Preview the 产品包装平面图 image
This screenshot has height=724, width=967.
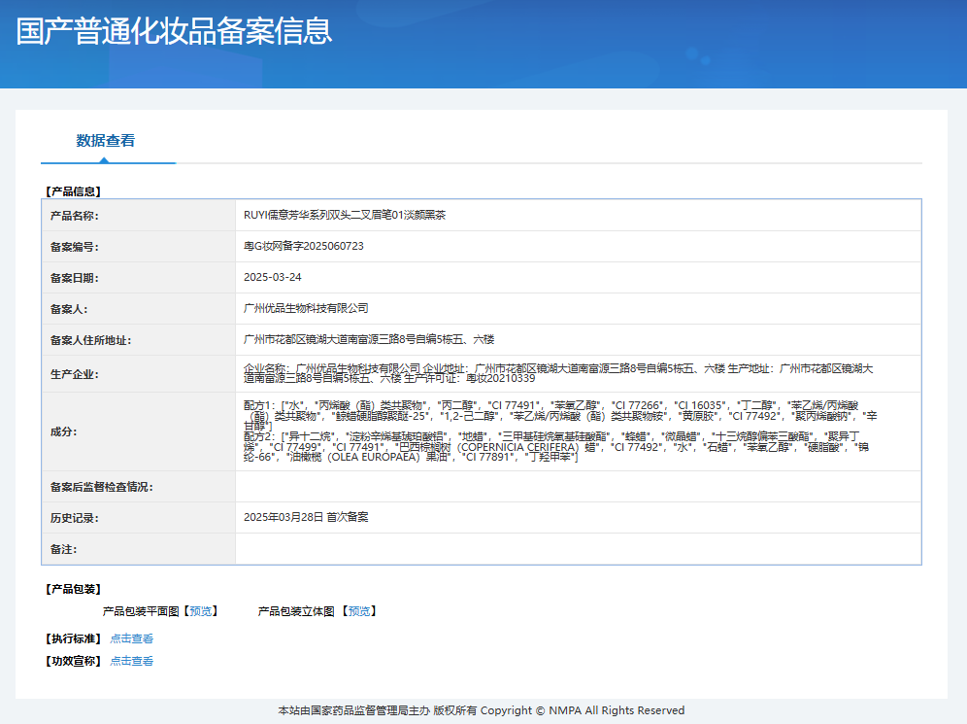pyautogui.click(x=200, y=611)
